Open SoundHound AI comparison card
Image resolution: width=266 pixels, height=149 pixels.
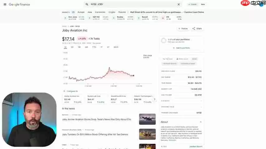(x=120, y=99)
